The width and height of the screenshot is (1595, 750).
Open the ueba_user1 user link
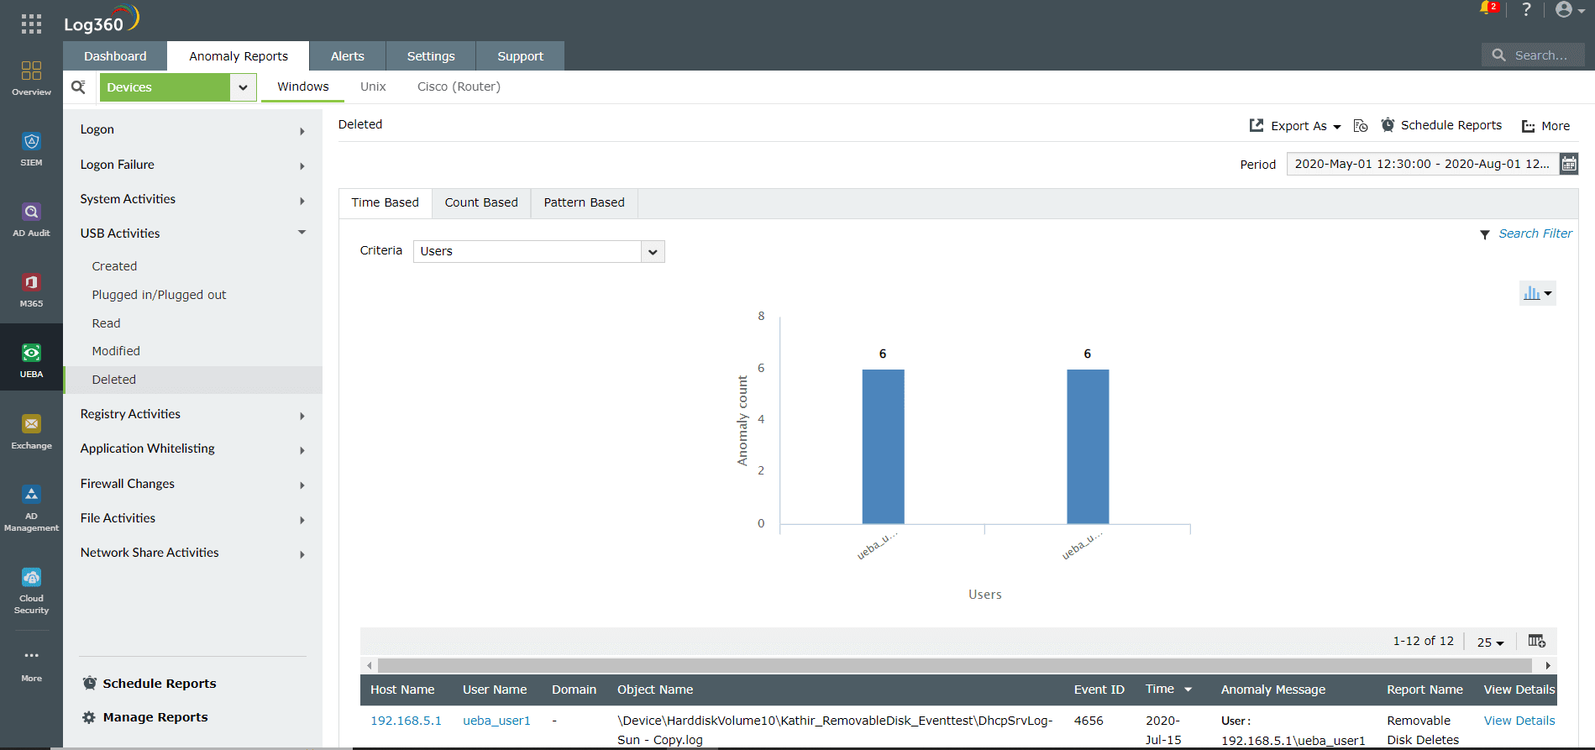click(x=496, y=721)
